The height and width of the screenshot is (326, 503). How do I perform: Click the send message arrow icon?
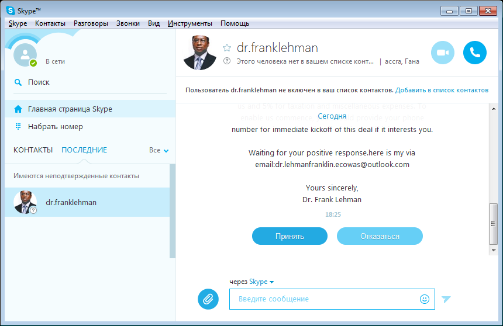pyautogui.click(x=446, y=299)
